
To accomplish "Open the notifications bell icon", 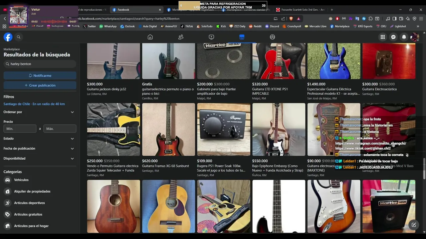I will [404, 37].
